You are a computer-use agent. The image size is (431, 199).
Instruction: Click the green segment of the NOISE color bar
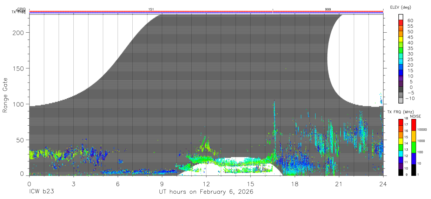tap(413, 147)
